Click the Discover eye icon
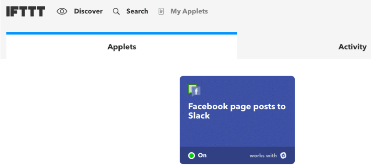The width and height of the screenshot is (371, 167). (x=62, y=11)
